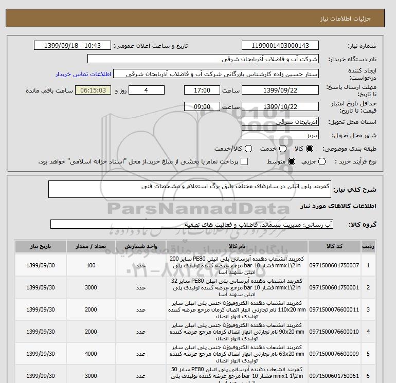Click the PE80 size 200 product name
The image size is (396, 383).
237,265
